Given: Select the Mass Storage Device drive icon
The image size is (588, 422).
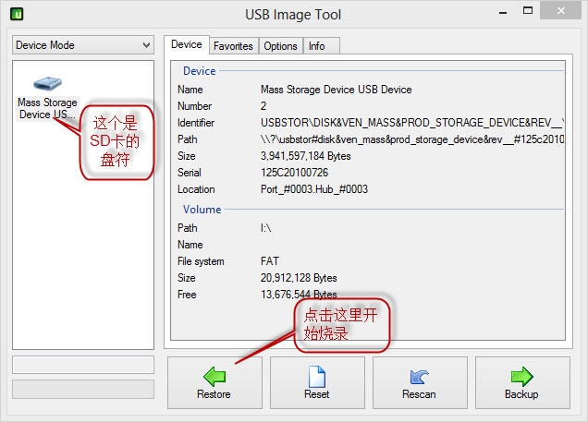Looking at the screenshot, I should (47, 83).
